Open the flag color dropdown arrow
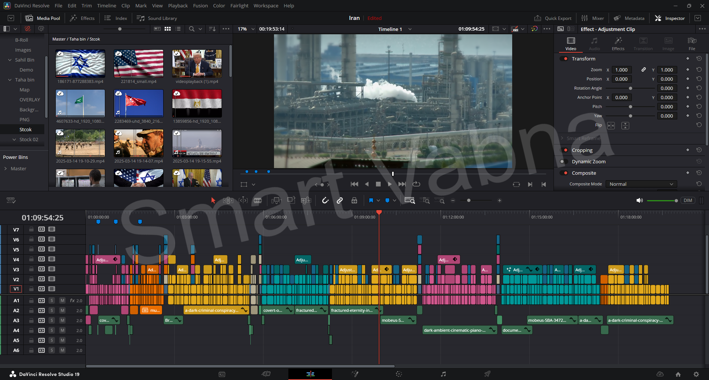 pos(378,201)
